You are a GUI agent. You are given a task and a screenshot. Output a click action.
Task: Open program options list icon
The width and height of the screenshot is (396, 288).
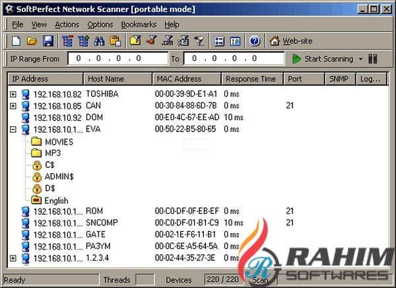pos(219,41)
